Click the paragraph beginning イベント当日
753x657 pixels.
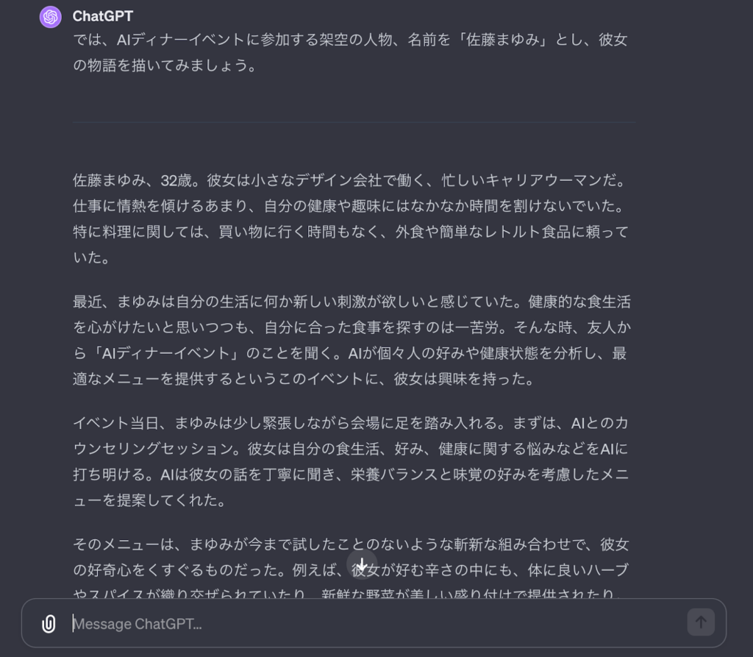(x=351, y=461)
